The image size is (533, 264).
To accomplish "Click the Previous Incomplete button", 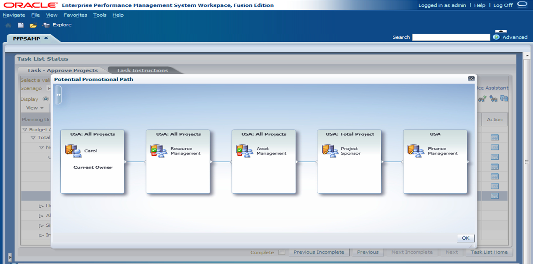I will tap(319, 252).
